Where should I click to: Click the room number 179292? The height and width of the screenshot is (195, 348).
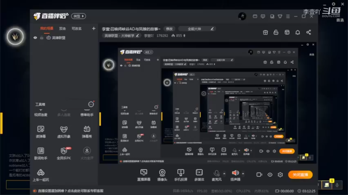162,36
